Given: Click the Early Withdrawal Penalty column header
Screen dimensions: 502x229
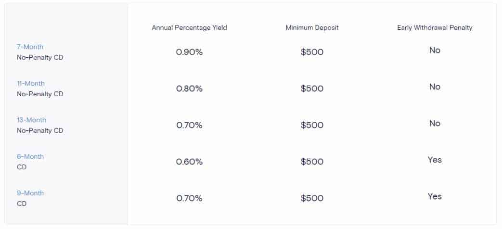Looking at the screenshot, I should tap(435, 27).
